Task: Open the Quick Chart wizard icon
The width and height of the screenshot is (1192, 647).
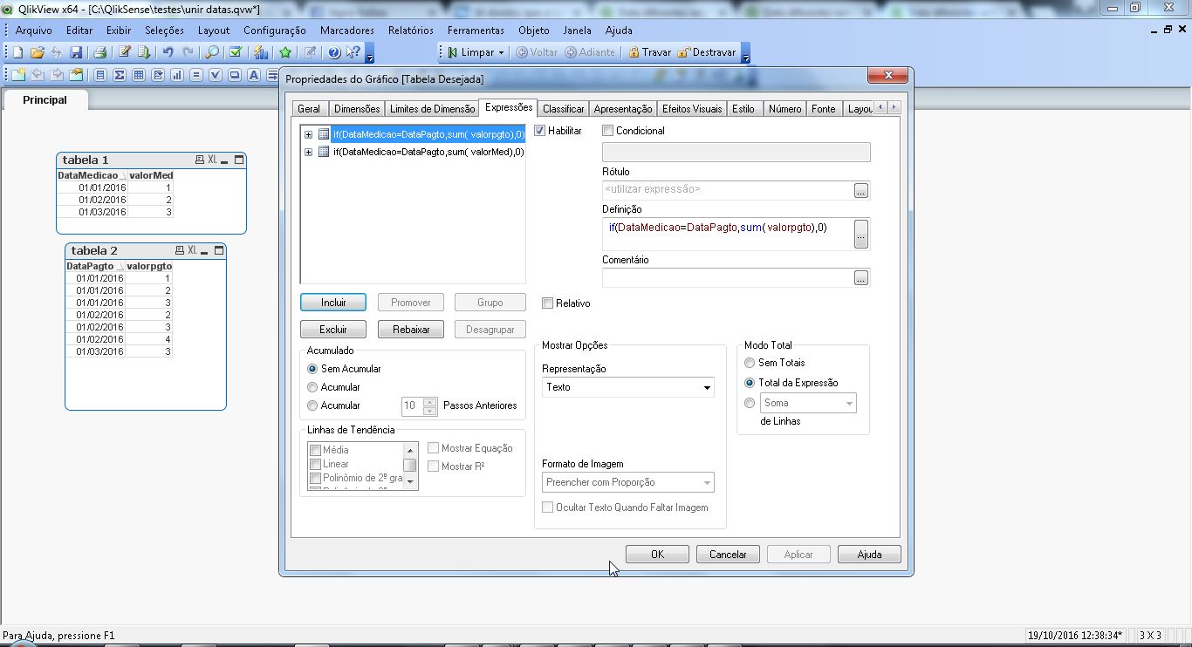Action: 261,52
